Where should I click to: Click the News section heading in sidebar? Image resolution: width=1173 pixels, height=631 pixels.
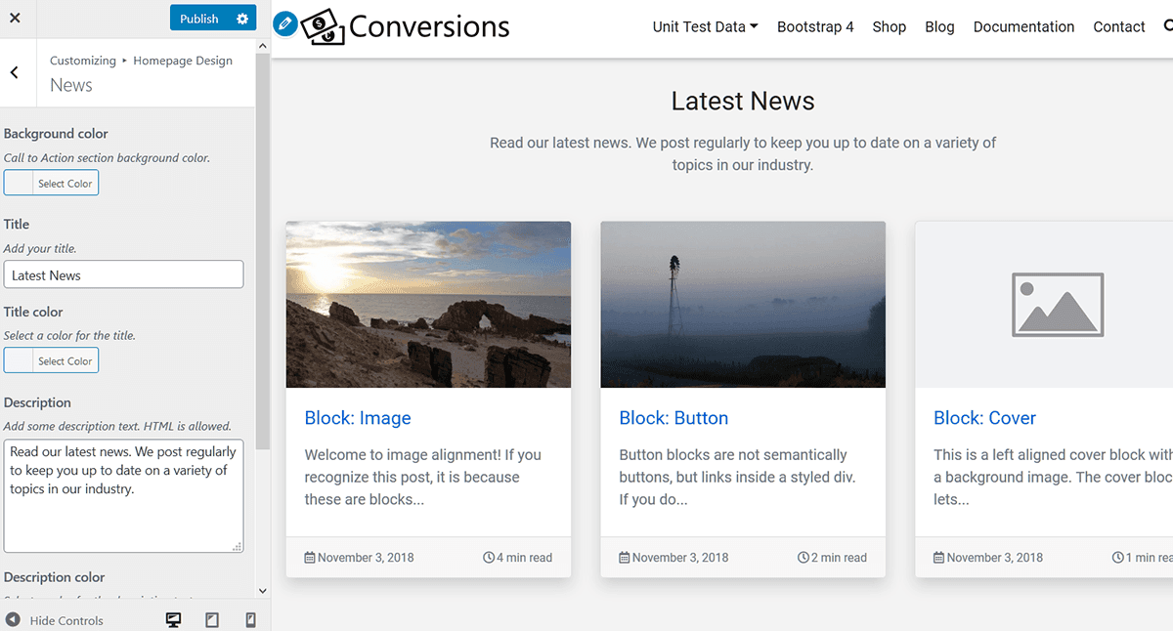click(71, 85)
